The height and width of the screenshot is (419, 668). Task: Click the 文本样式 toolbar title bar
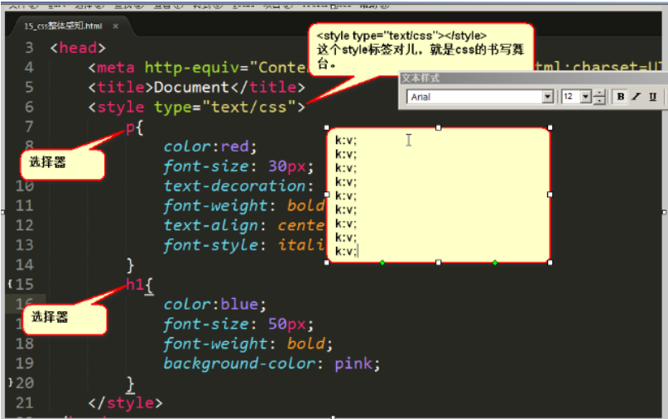(532, 78)
